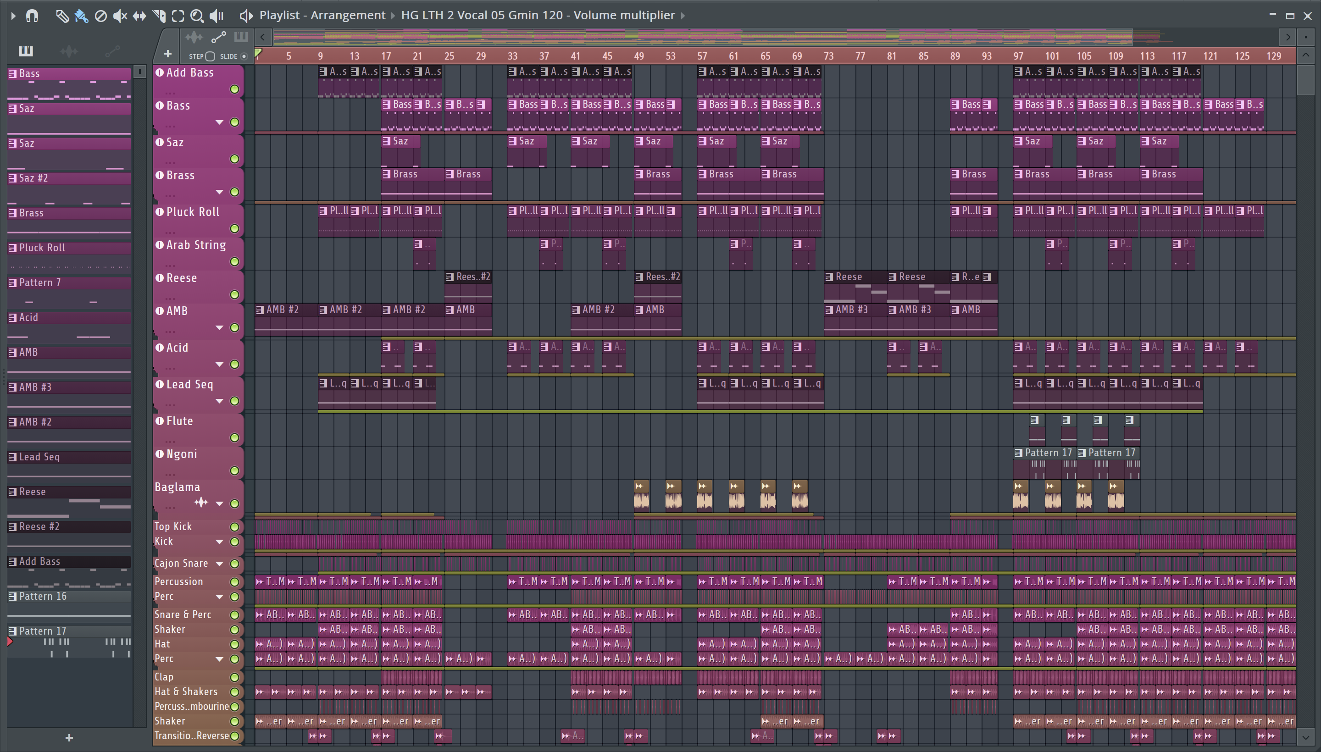Viewport: 1321px width, 752px height.
Task: Collapse the Kick track group
Action: [x=220, y=542]
